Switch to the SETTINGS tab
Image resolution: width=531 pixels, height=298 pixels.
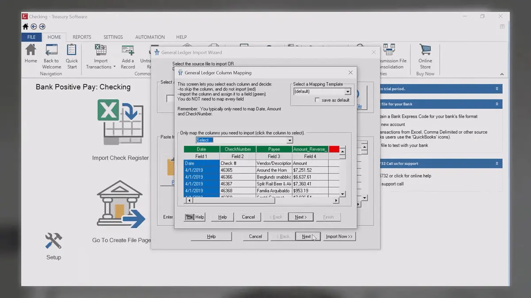113,37
